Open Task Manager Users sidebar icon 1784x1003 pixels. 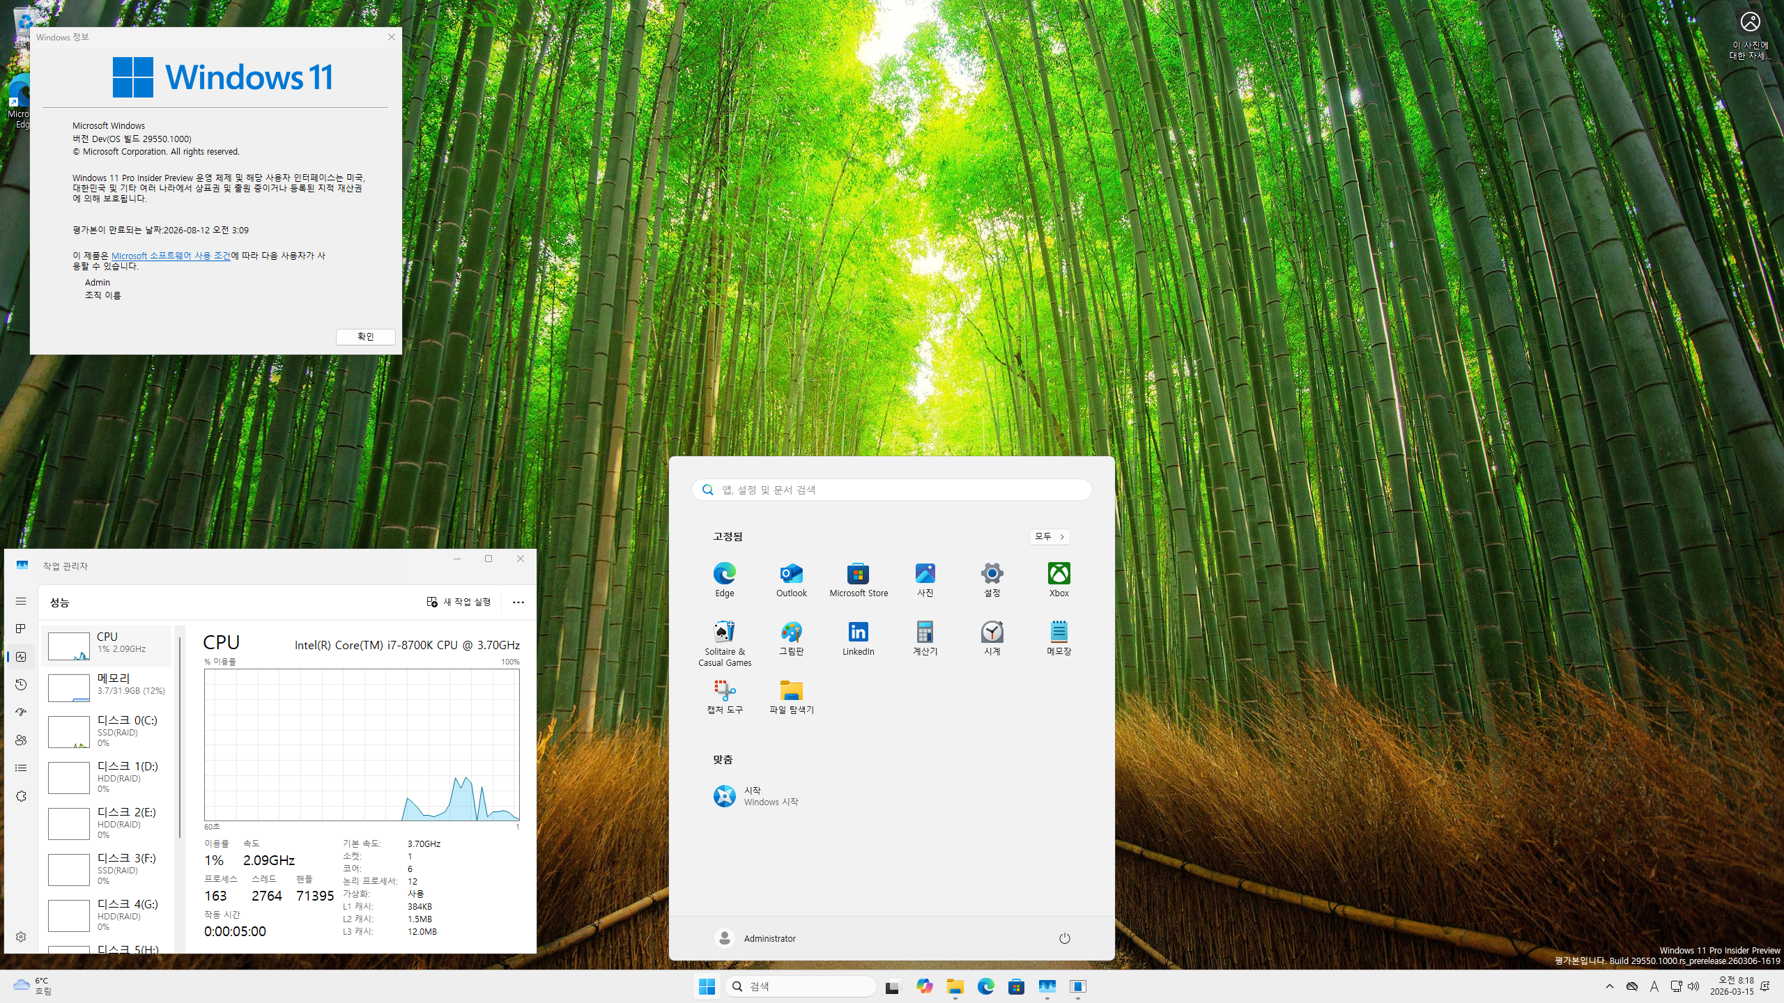click(x=21, y=740)
